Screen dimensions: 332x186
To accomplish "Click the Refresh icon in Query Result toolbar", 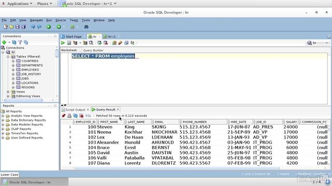I will pos(75,116).
